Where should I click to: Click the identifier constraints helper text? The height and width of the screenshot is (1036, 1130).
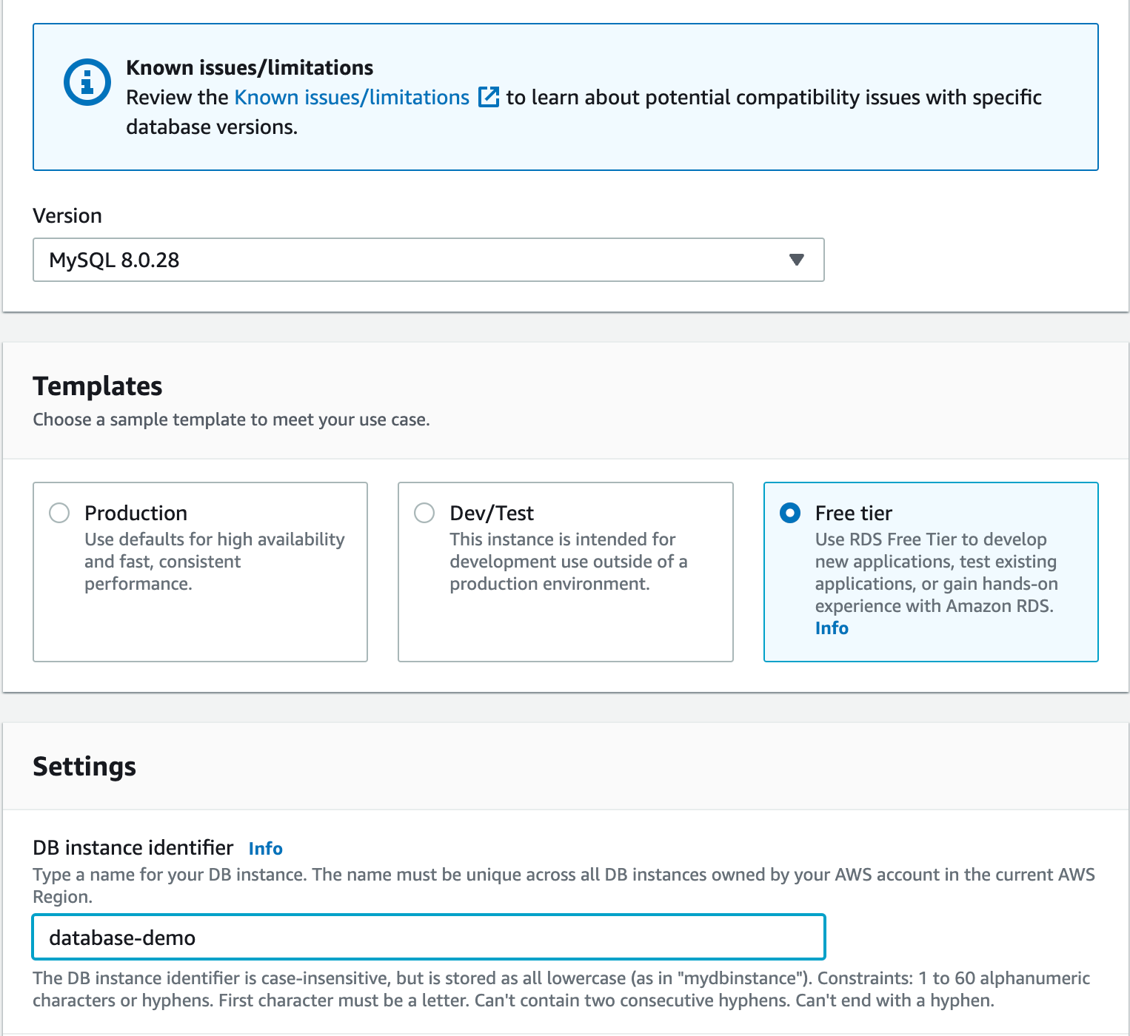point(561,989)
